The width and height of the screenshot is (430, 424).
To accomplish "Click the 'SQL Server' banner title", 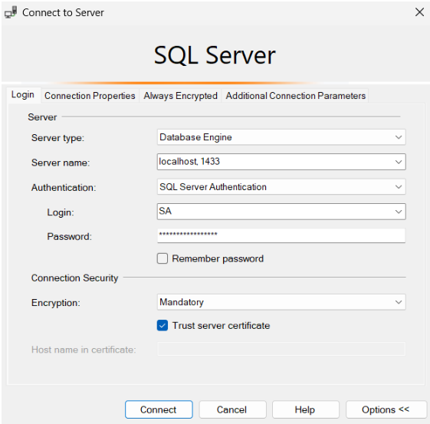I will (215, 55).
